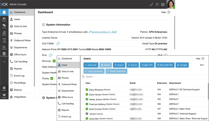Viewport: 209px width, 121px height.
Task: Open Recordings in main Admin Console menu
Action: [21, 83]
